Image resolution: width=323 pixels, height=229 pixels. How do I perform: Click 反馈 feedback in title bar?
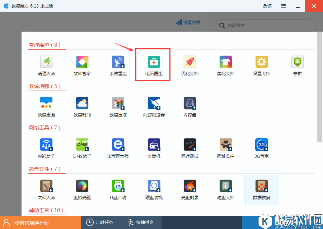point(267,6)
